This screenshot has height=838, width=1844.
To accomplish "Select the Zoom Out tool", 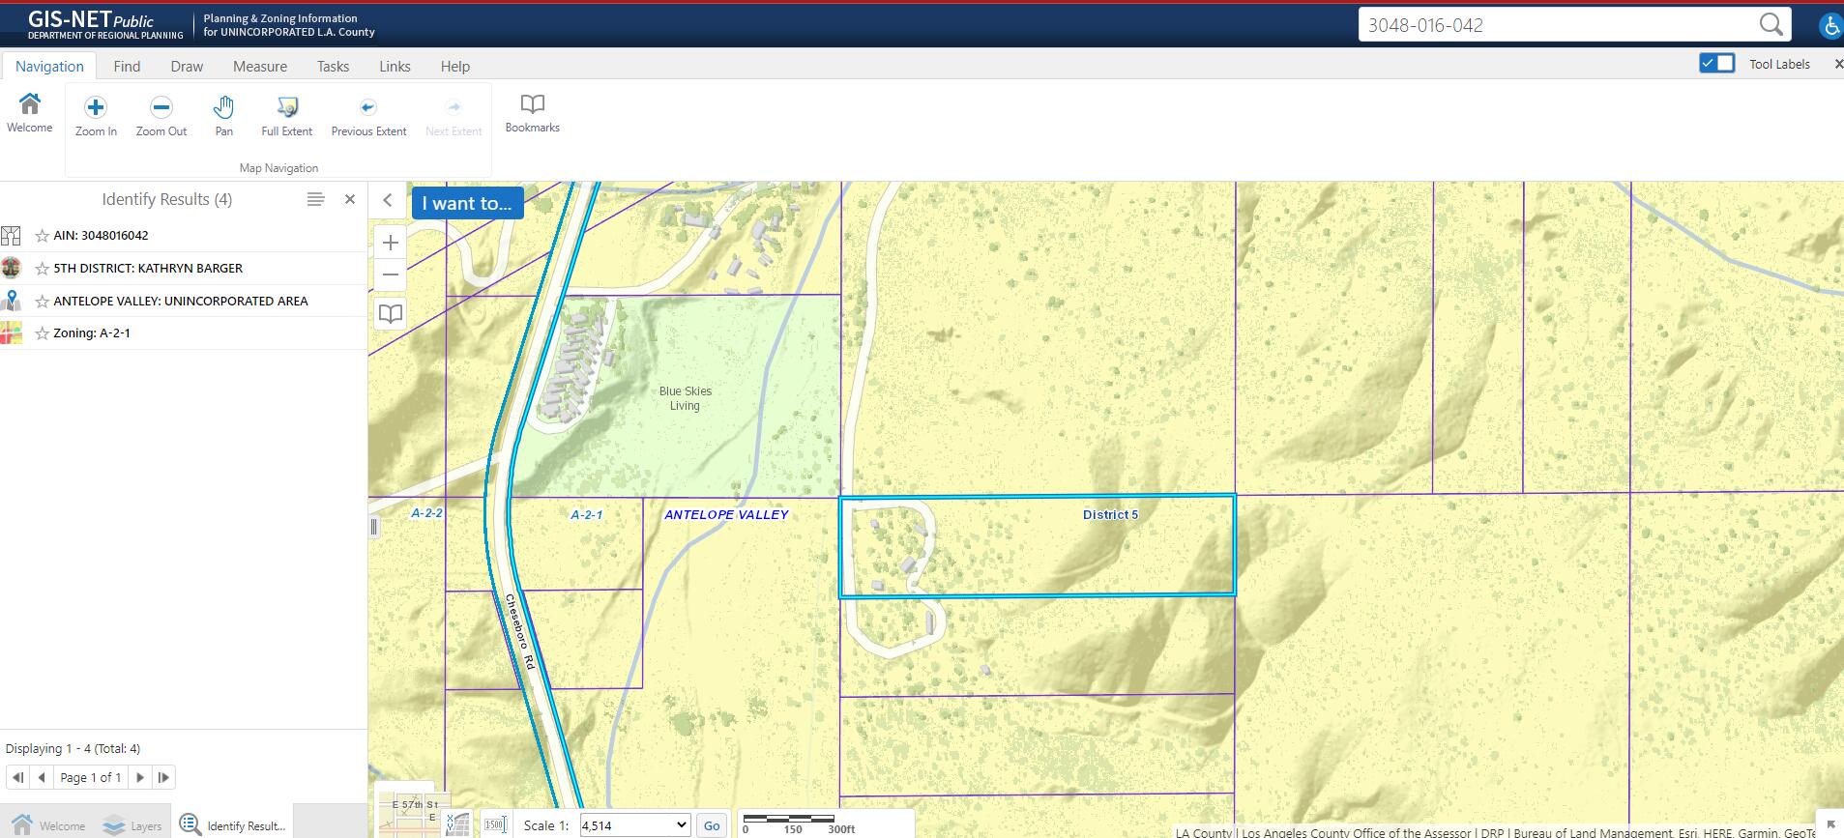I will 161,117.
